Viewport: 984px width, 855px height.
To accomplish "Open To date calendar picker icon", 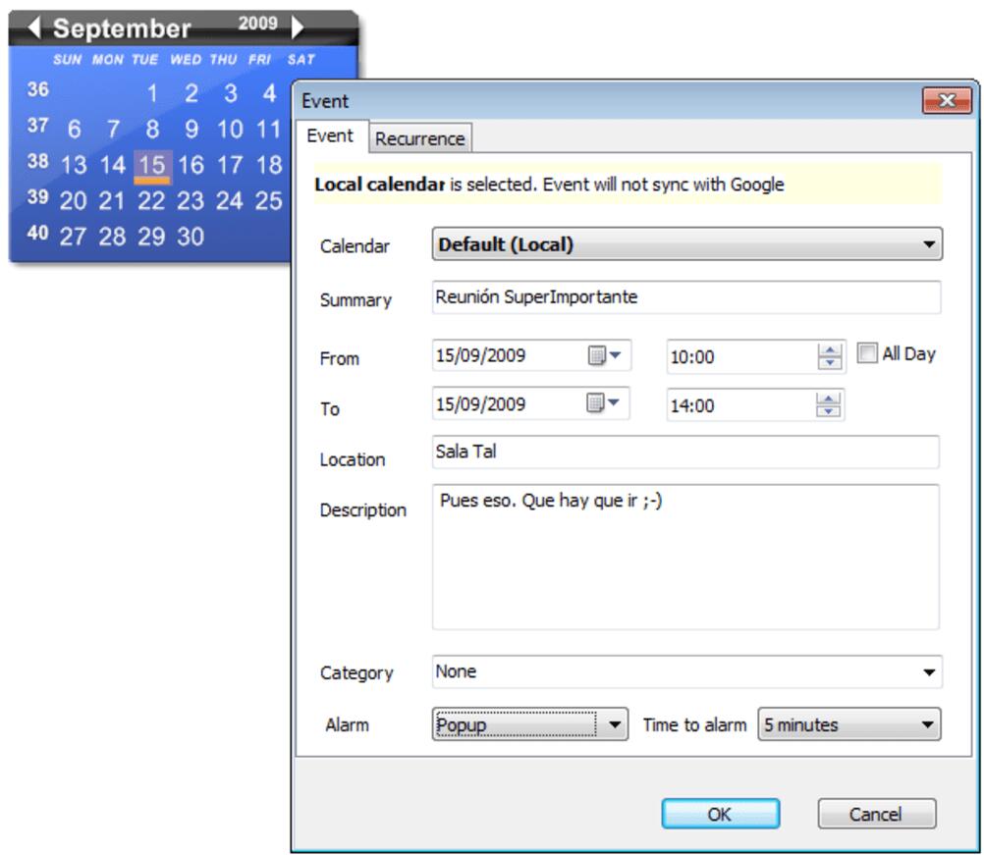I will point(603,403).
